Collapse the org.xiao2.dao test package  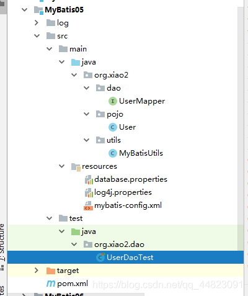click(x=74, y=244)
